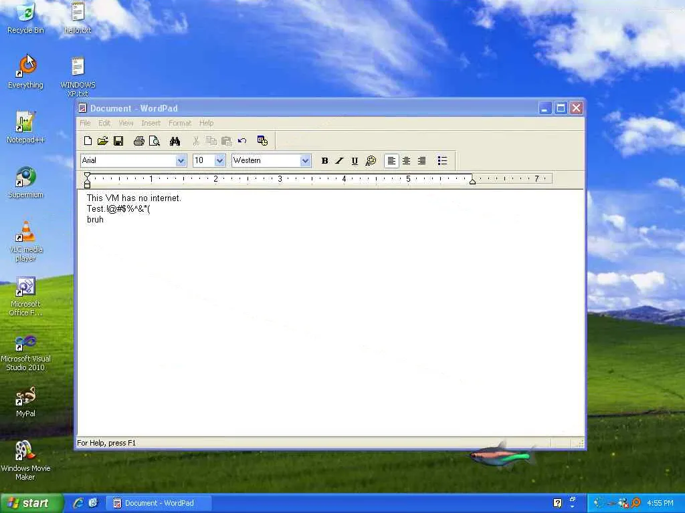Select the Notepad++ desktop shortcut

point(26,128)
